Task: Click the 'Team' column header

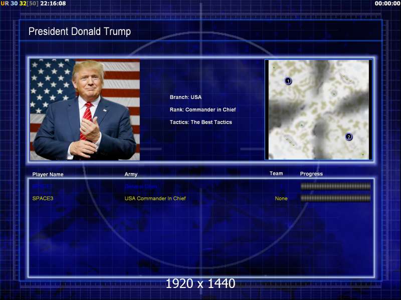Action: coord(276,173)
